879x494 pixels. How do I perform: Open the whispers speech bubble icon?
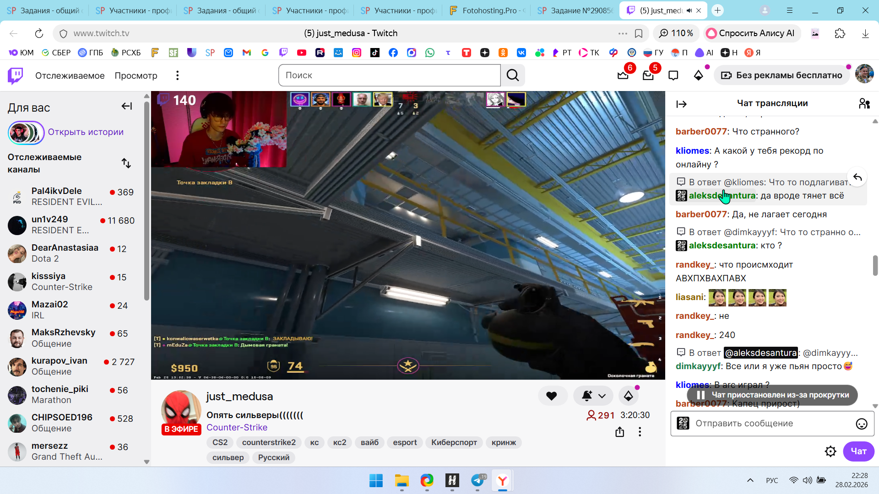tap(673, 75)
